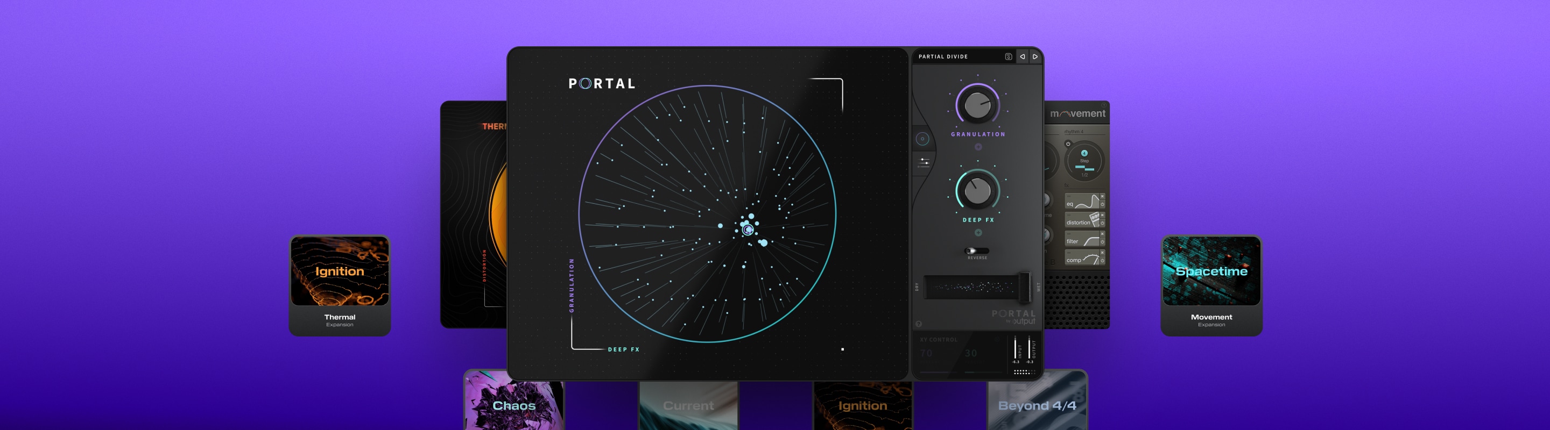Save the current Portal preset

tap(1009, 56)
